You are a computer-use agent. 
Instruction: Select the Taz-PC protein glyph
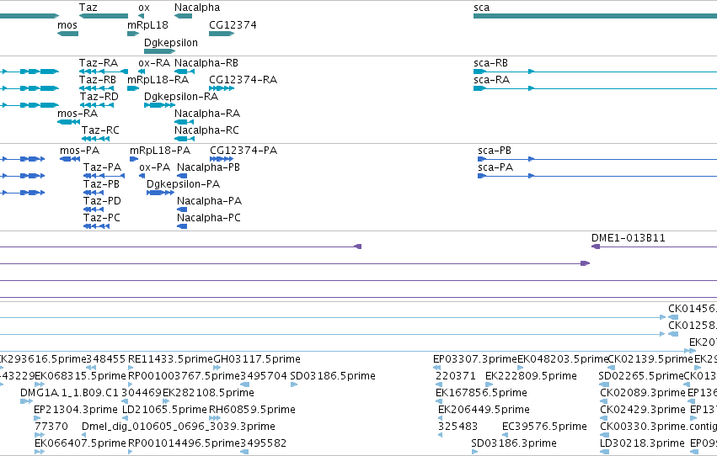tap(97, 226)
